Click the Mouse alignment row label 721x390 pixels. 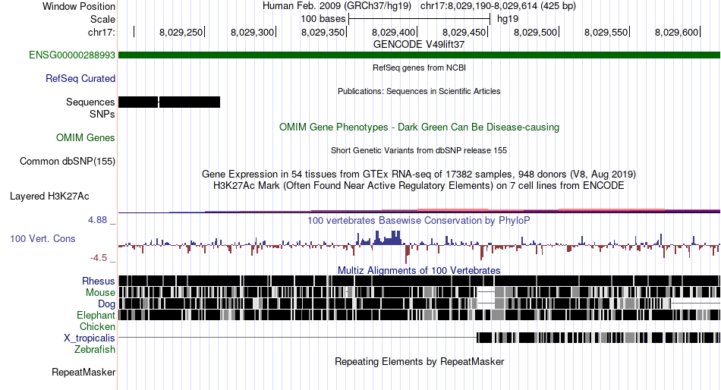coord(100,293)
